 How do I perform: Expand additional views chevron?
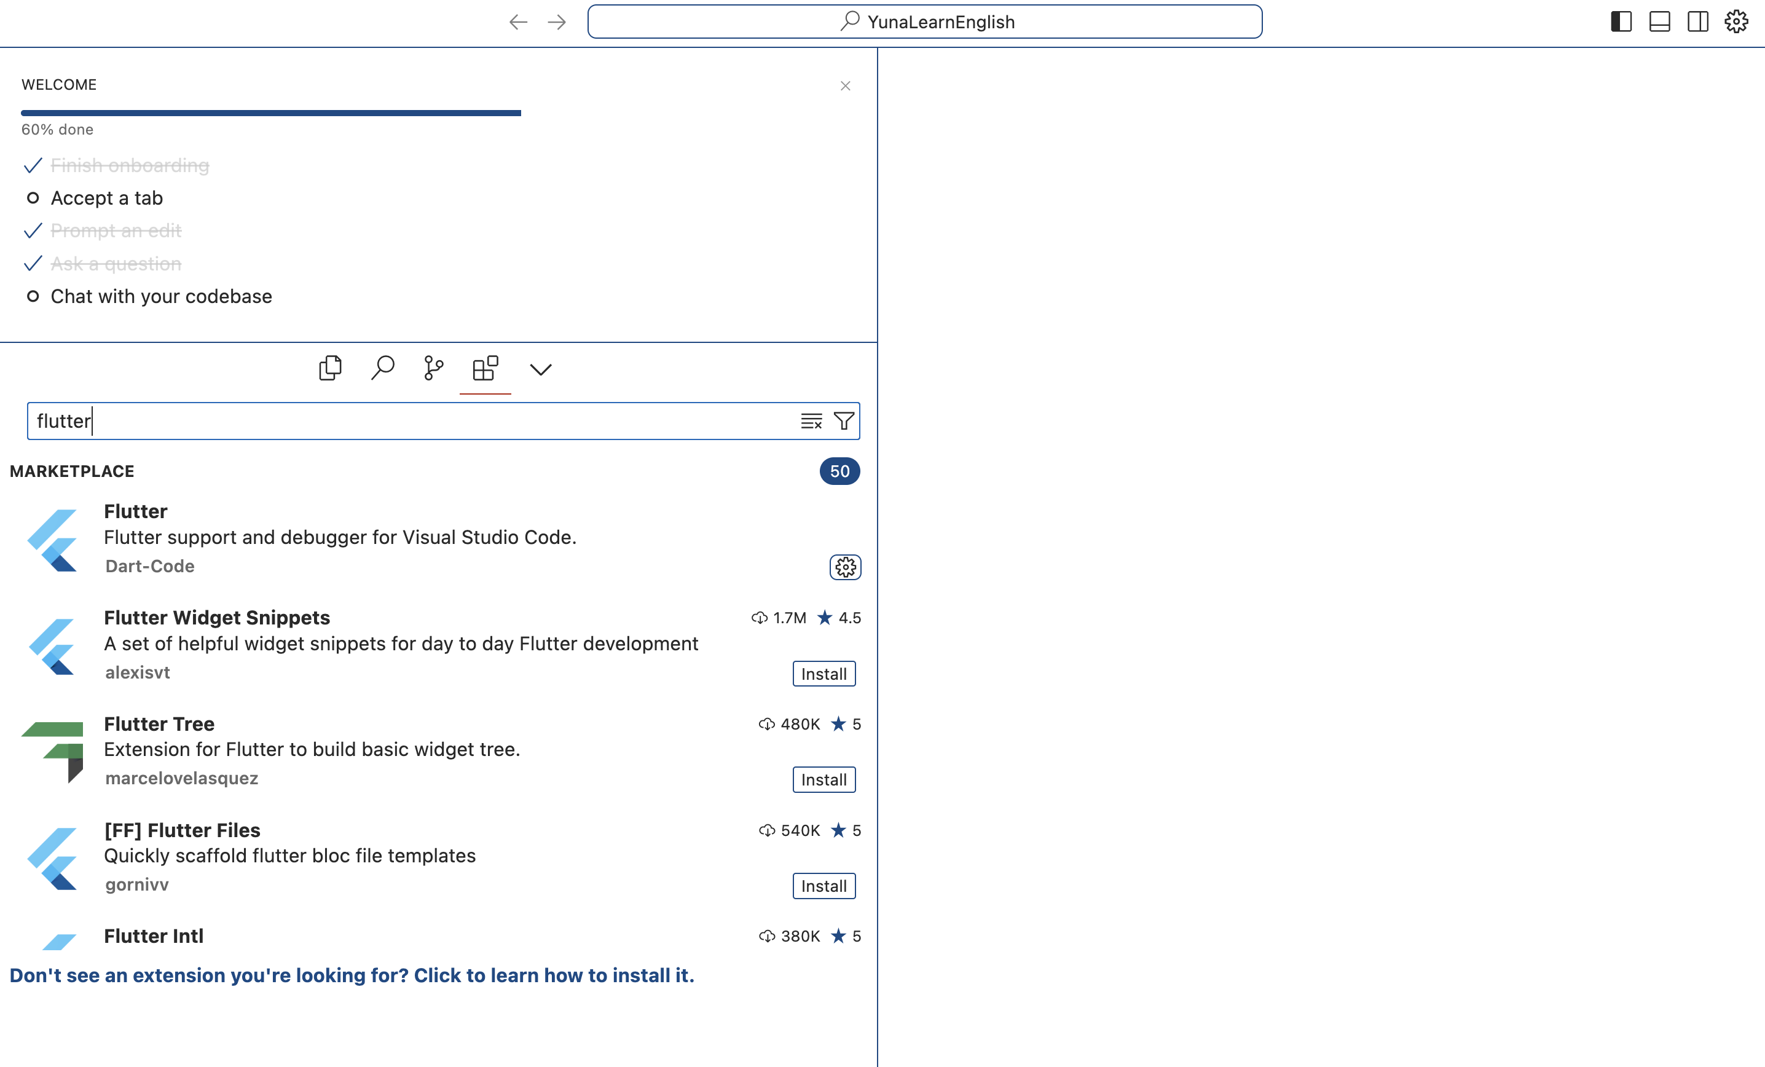coord(541,370)
